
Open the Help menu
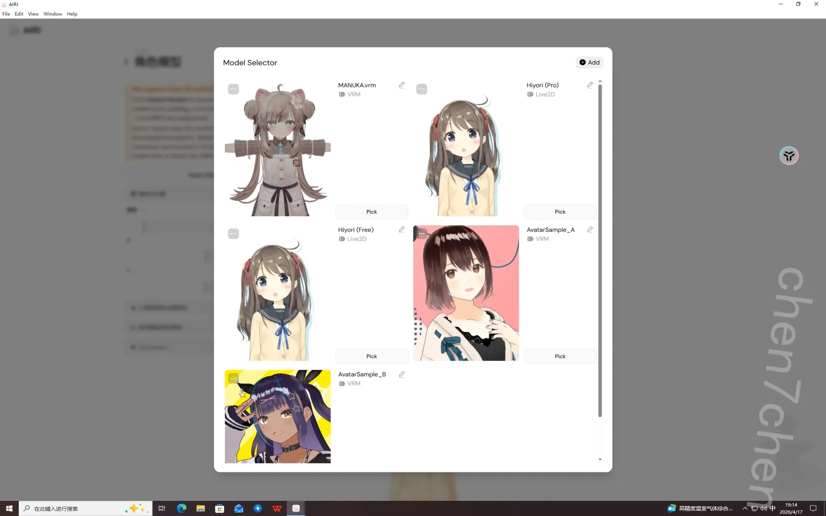coord(72,14)
